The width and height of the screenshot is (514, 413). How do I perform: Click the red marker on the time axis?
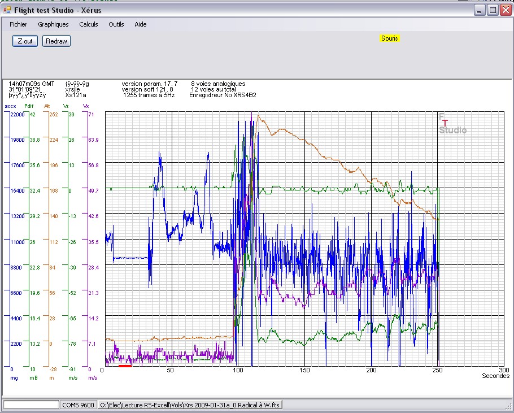(x=125, y=366)
